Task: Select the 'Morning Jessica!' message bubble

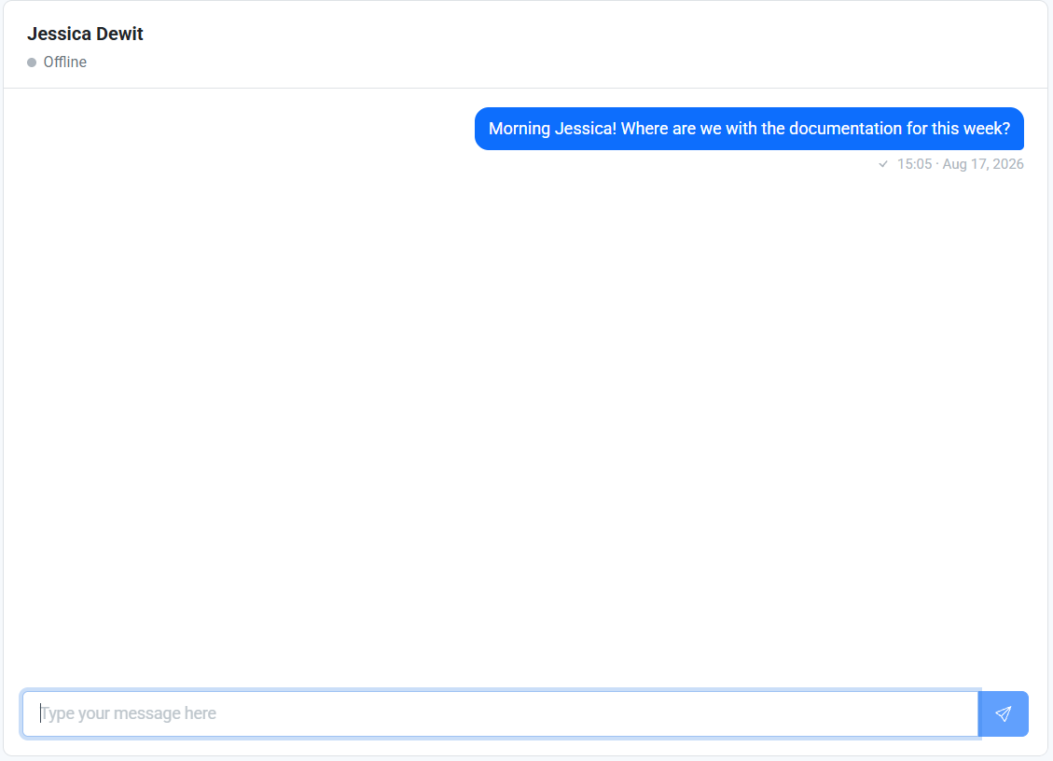Action: (749, 129)
